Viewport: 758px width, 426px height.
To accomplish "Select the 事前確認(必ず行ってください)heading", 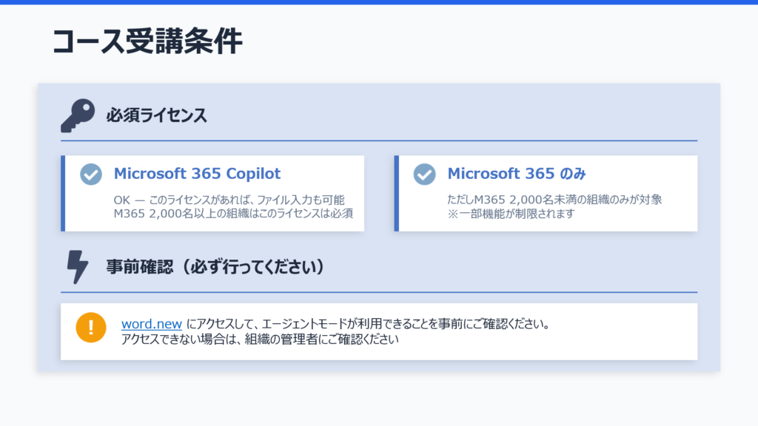I will (x=215, y=266).
